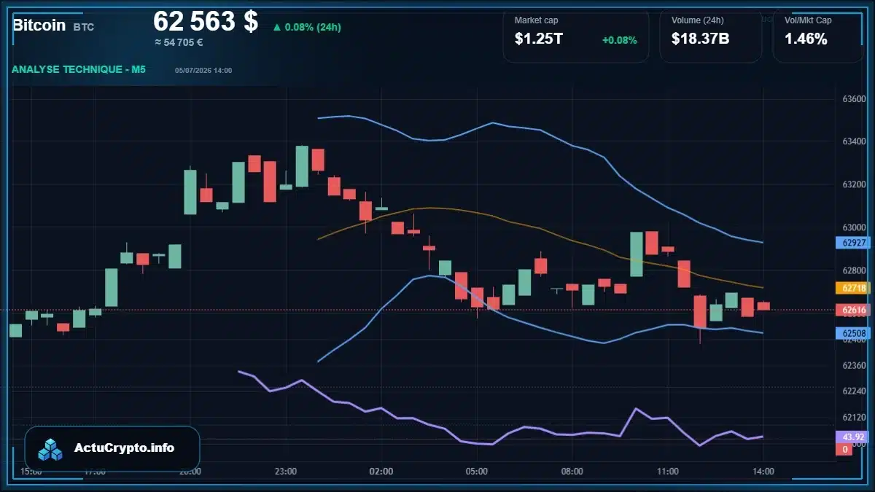This screenshot has height=492, width=875.
Task: Click the orange 62718 moving average label
Action: (853, 288)
